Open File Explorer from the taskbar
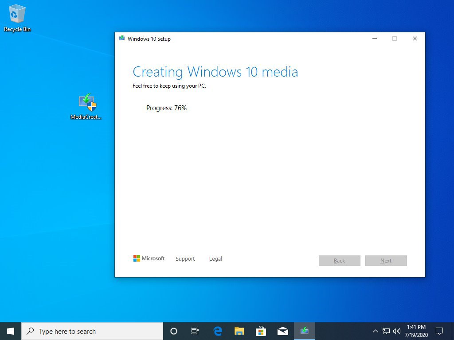Image resolution: width=454 pixels, height=340 pixels. pyautogui.click(x=239, y=331)
